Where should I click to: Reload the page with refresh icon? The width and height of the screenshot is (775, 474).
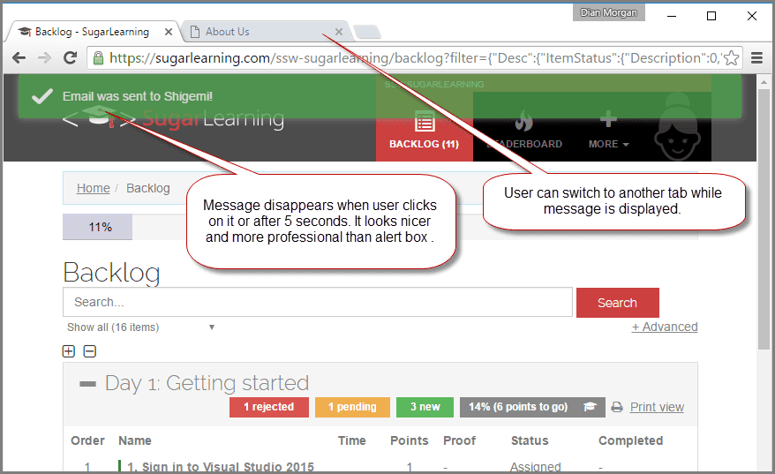pos(70,58)
